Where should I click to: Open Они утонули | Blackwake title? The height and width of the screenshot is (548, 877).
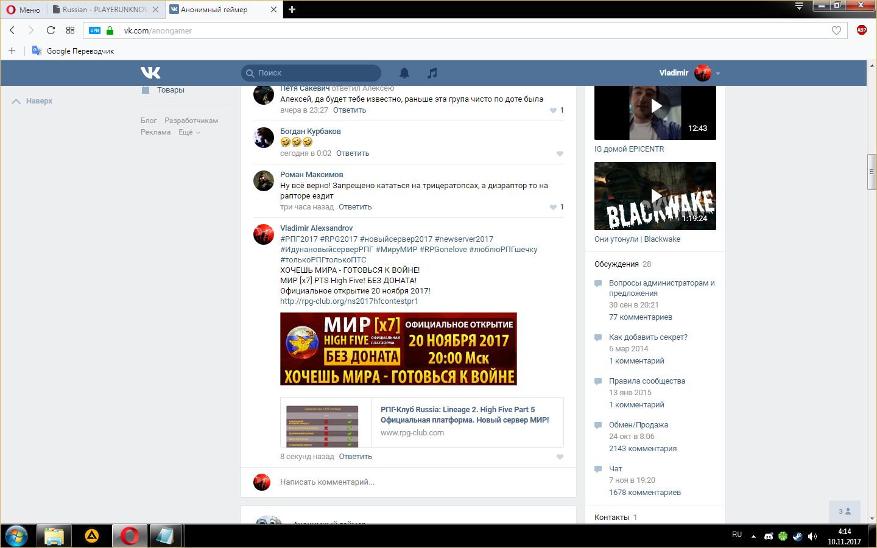click(x=637, y=239)
